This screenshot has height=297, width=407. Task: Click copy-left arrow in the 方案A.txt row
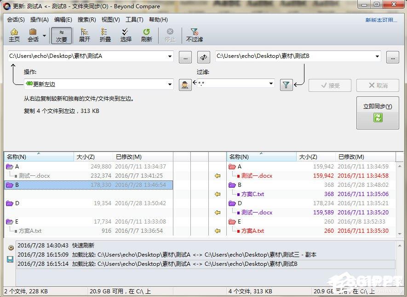(x=218, y=230)
